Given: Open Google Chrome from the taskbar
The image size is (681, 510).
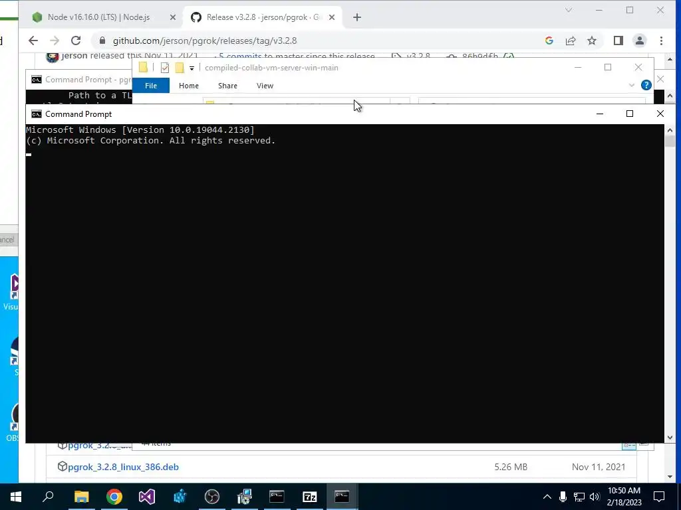Looking at the screenshot, I should pyautogui.click(x=114, y=497).
